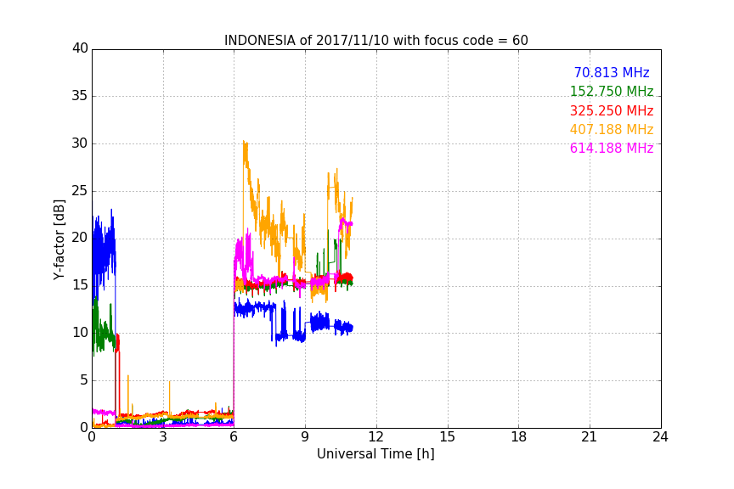Screen dimensions: 734x489
Task: Click the y-axis tick value 25
Action: pyautogui.click(x=80, y=191)
